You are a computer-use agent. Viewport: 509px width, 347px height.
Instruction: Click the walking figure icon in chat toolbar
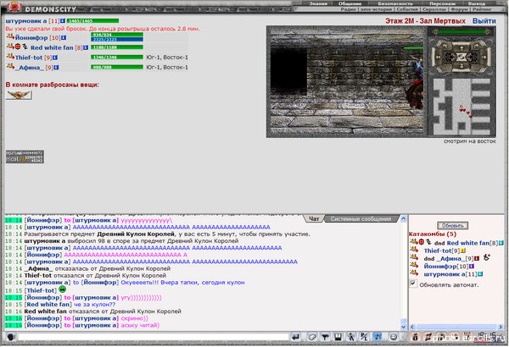351,338
